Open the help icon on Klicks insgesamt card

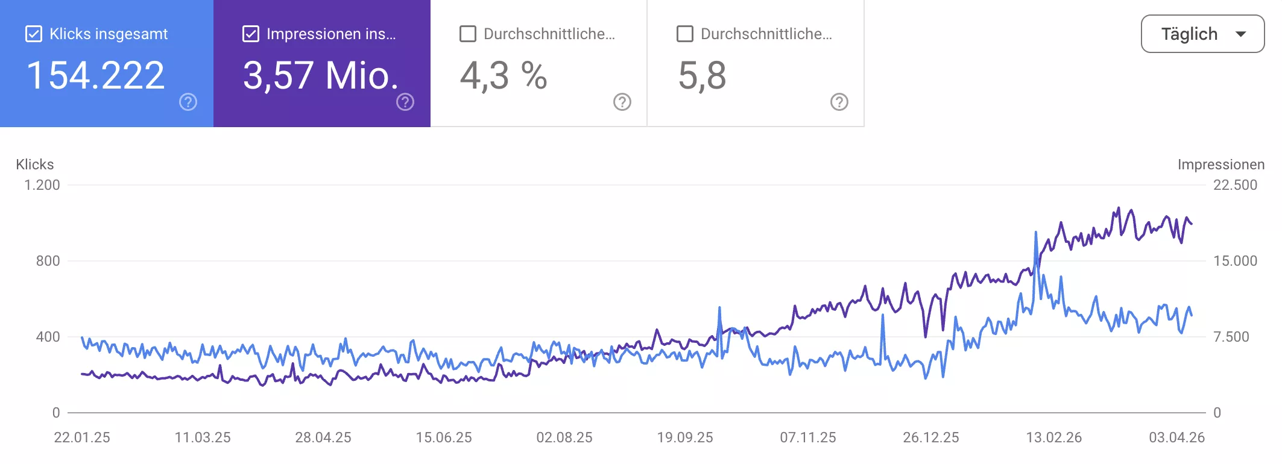click(187, 102)
